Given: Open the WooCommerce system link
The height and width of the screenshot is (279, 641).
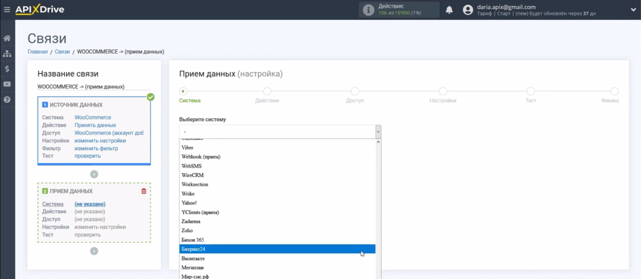Looking at the screenshot, I should click(x=93, y=117).
